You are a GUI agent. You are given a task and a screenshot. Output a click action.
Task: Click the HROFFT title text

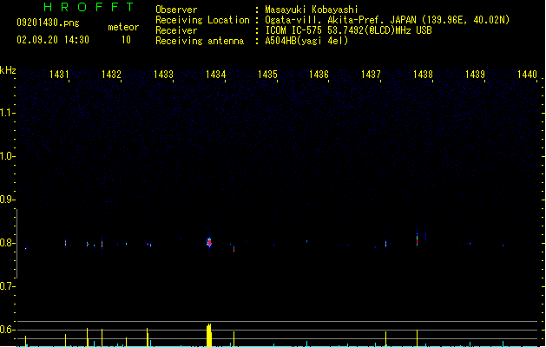[x=89, y=7]
